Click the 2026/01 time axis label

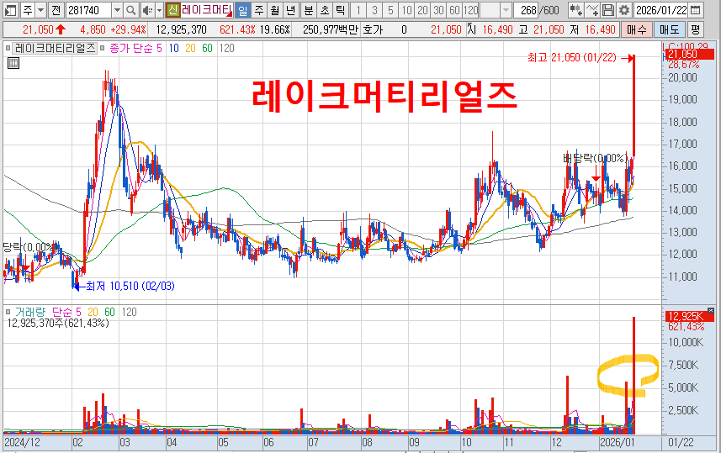[x=617, y=442]
